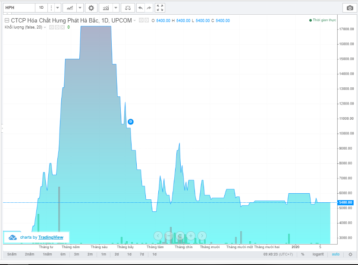Click the redo arrow

click(x=149, y=8)
